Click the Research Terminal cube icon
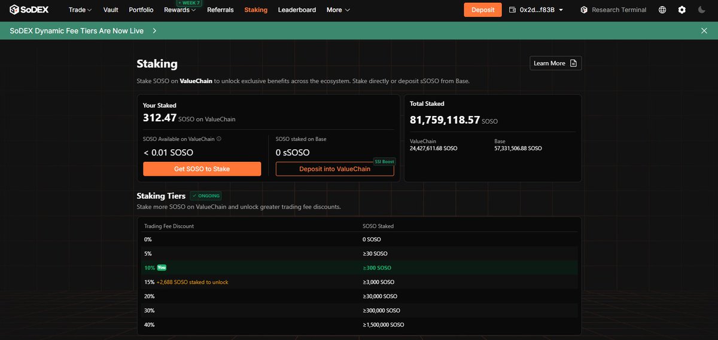718x340 pixels. tap(584, 10)
